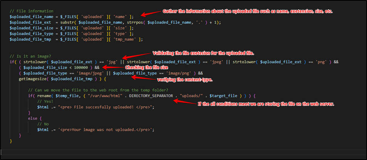Click the $uploaded_file_tmp assignment variable
Image resolution: width=367 pixels, height=160 pixels.
click(30, 40)
